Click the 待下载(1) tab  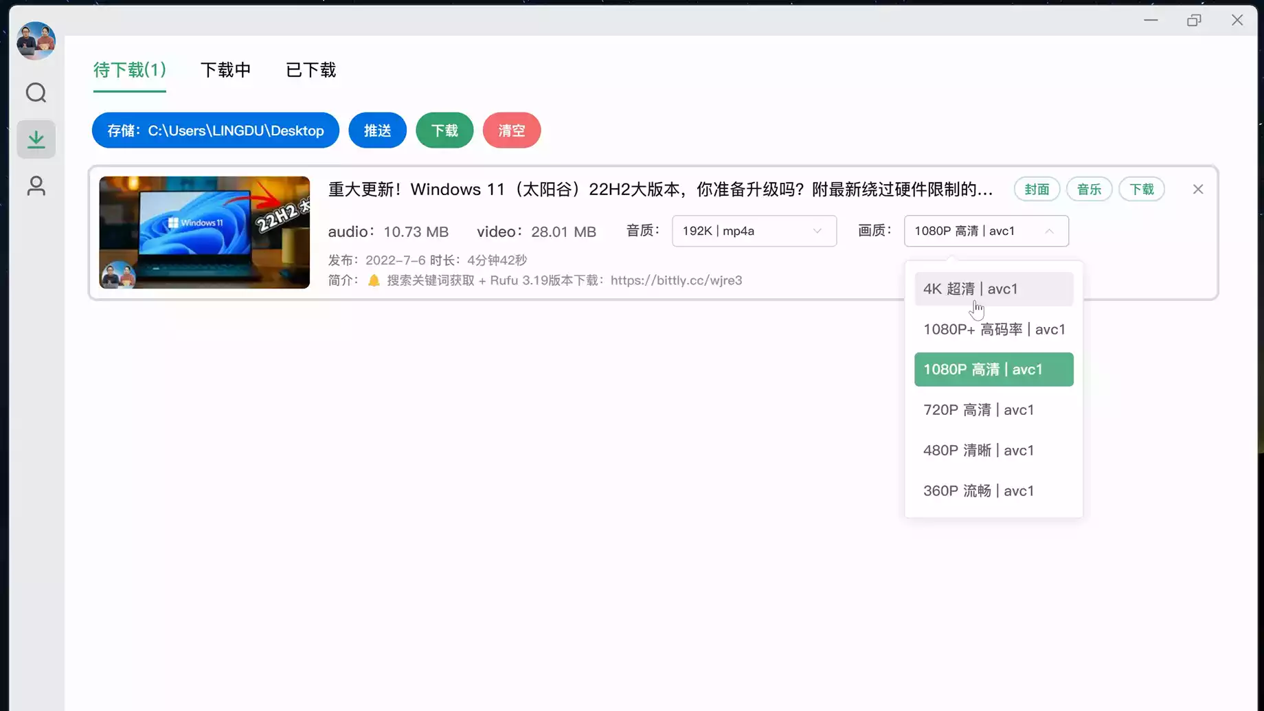tap(129, 70)
